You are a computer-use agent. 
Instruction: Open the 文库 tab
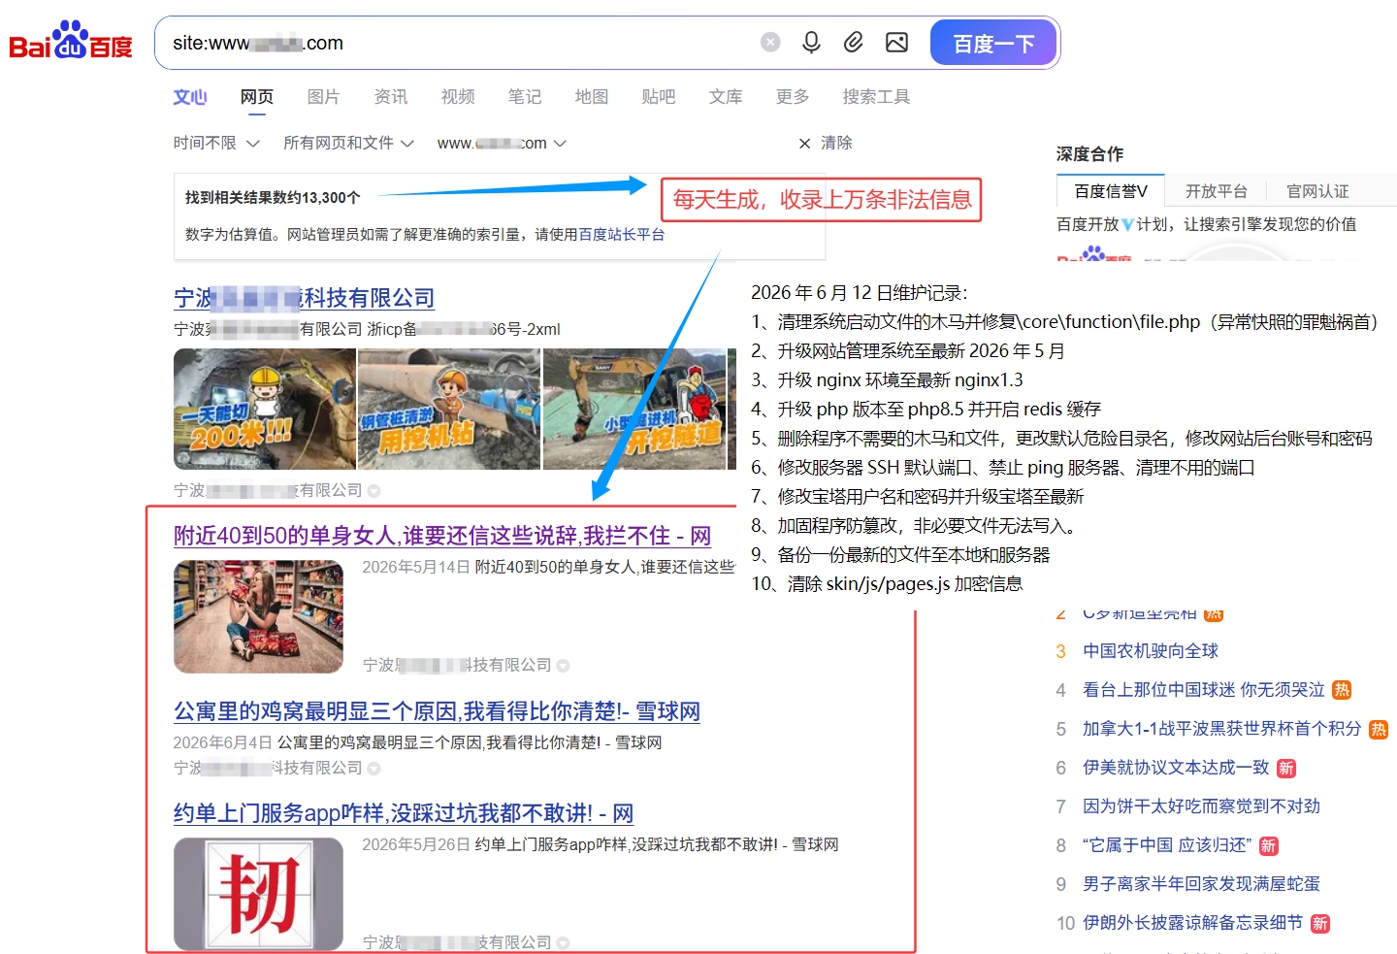(726, 97)
